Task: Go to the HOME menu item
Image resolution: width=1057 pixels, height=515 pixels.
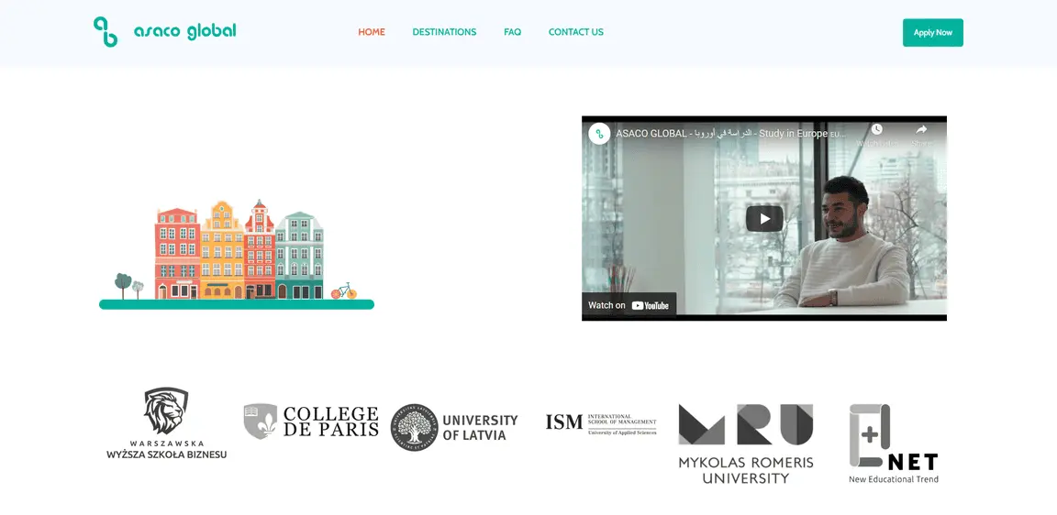Action: click(372, 32)
